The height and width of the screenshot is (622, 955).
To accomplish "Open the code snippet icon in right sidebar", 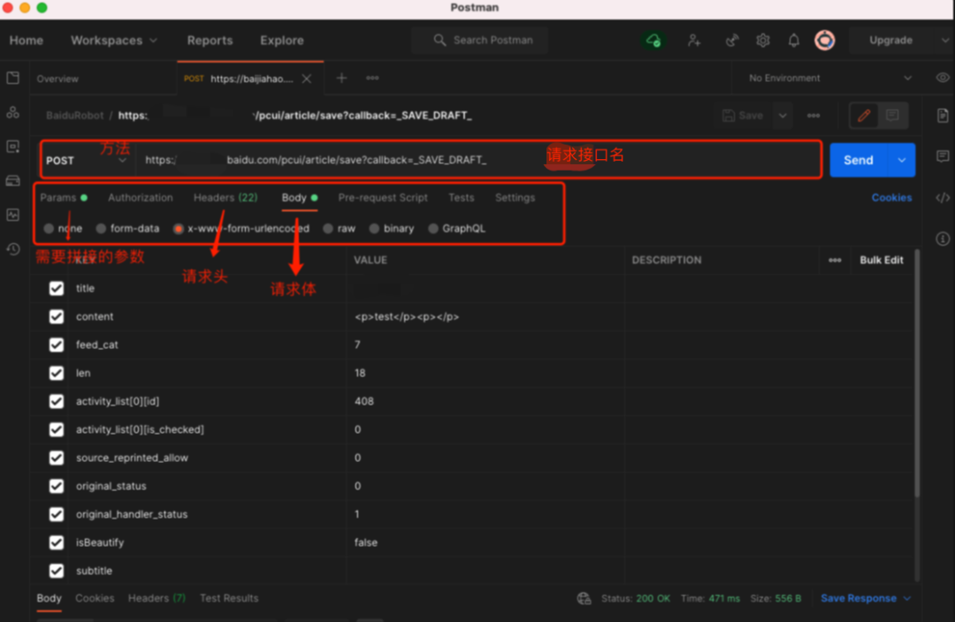I will click(943, 198).
